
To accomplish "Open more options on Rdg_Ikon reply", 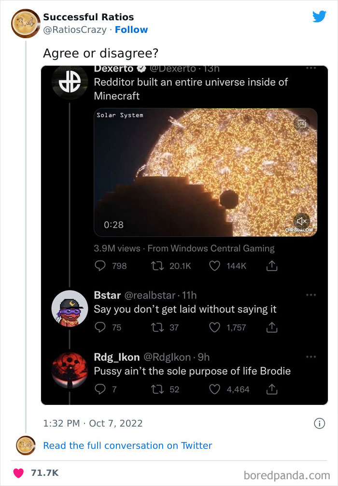I will tap(311, 357).
